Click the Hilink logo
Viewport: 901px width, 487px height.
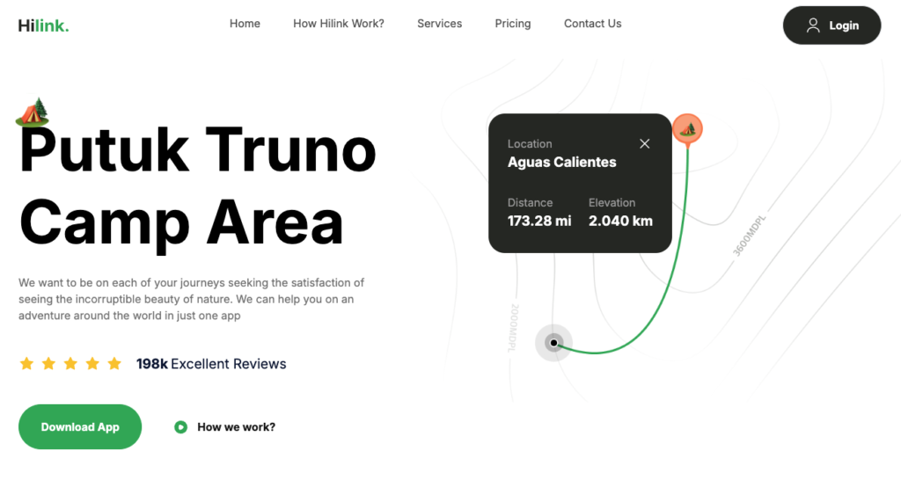coord(43,25)
